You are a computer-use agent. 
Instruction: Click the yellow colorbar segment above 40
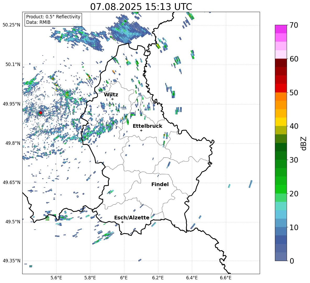[281, 122]
